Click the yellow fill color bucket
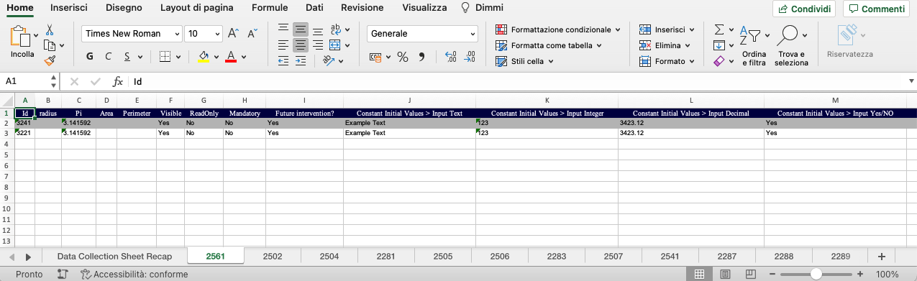The image size is (917, 281). 204,57
